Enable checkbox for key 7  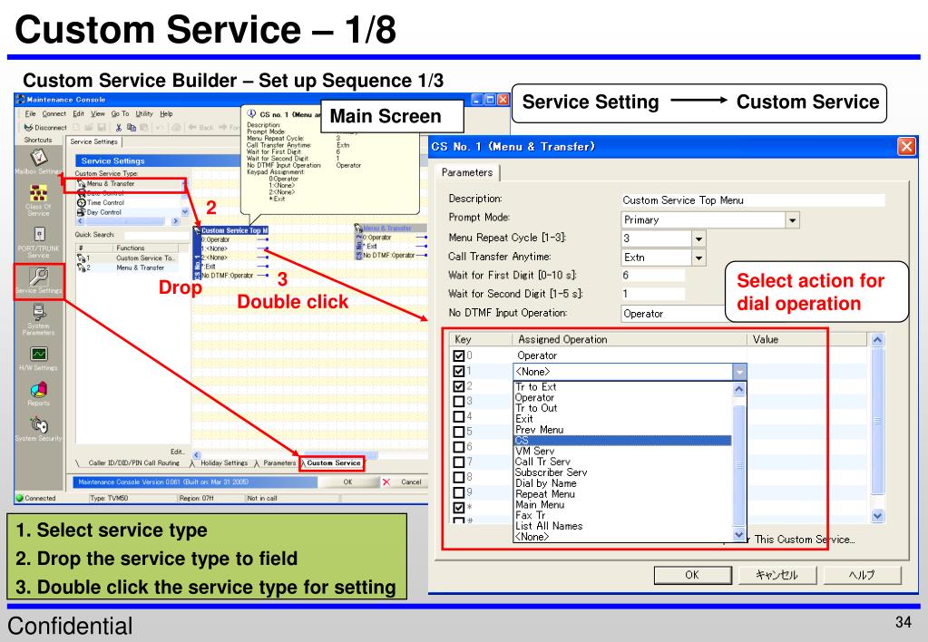coord(459,462)
